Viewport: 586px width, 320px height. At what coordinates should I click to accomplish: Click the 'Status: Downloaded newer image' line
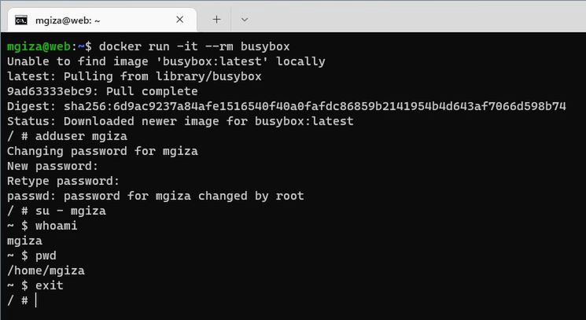pyautogui.click(x=180, y=121)
